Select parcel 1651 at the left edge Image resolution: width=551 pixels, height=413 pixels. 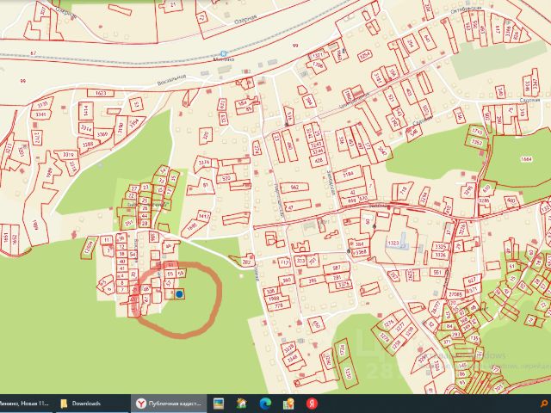pyautogui.click(x=4, y=234)
